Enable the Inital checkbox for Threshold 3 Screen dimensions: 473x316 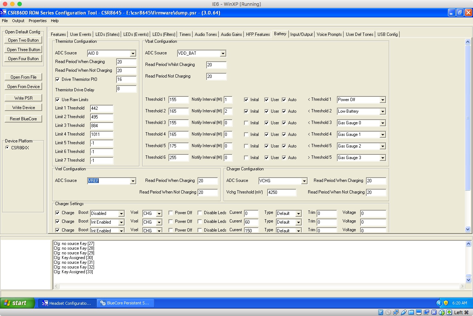tap(246, 123)
